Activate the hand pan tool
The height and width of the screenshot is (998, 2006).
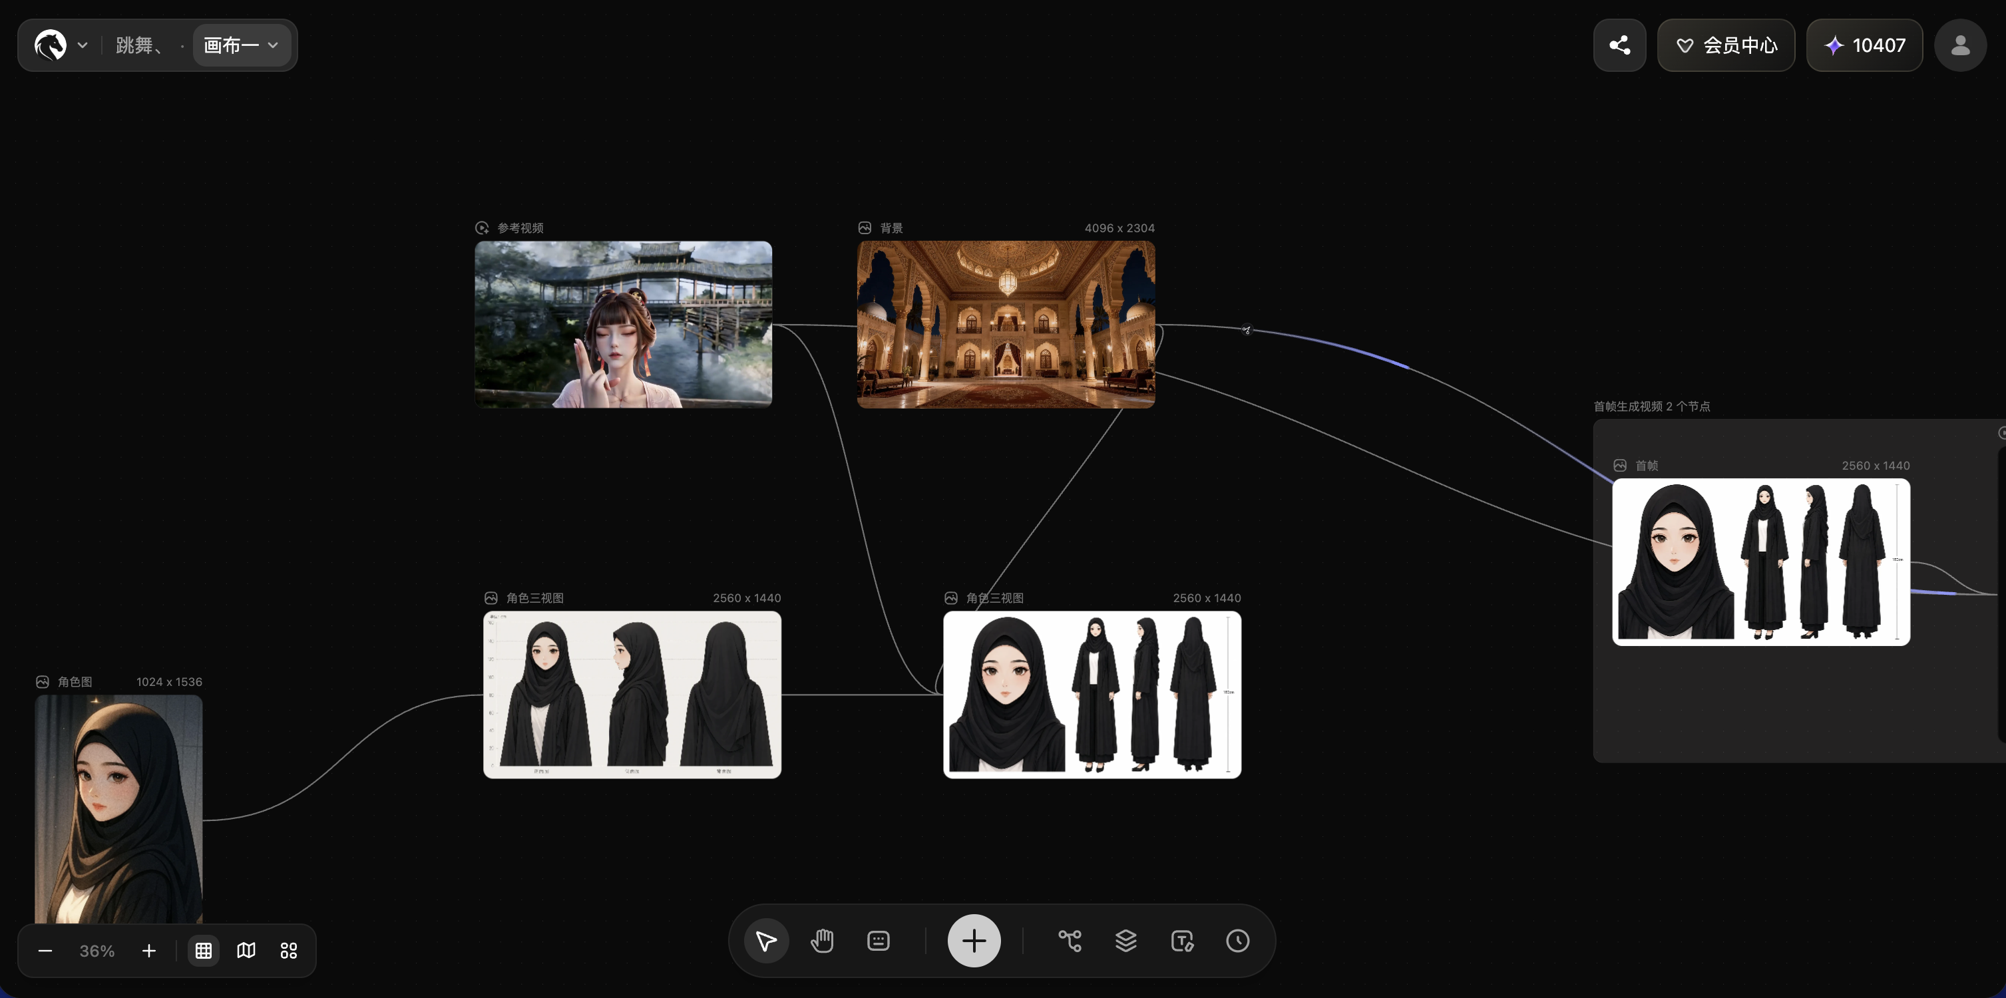pos(823,940)
